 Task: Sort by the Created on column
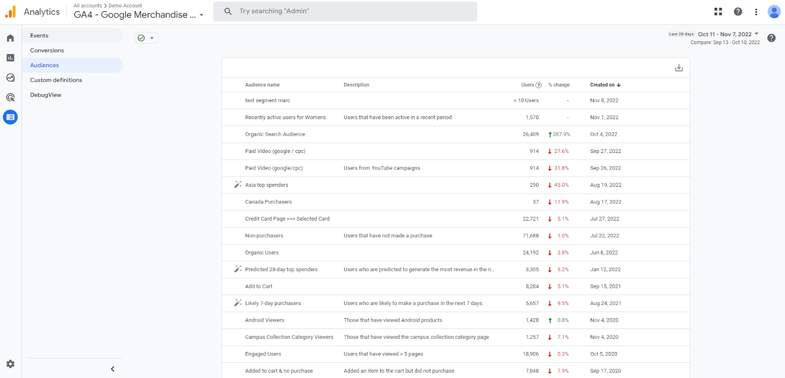tap(605, 85)
